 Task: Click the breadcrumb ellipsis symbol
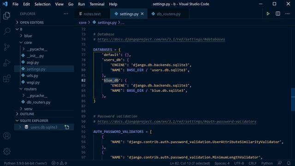point(123,23)
